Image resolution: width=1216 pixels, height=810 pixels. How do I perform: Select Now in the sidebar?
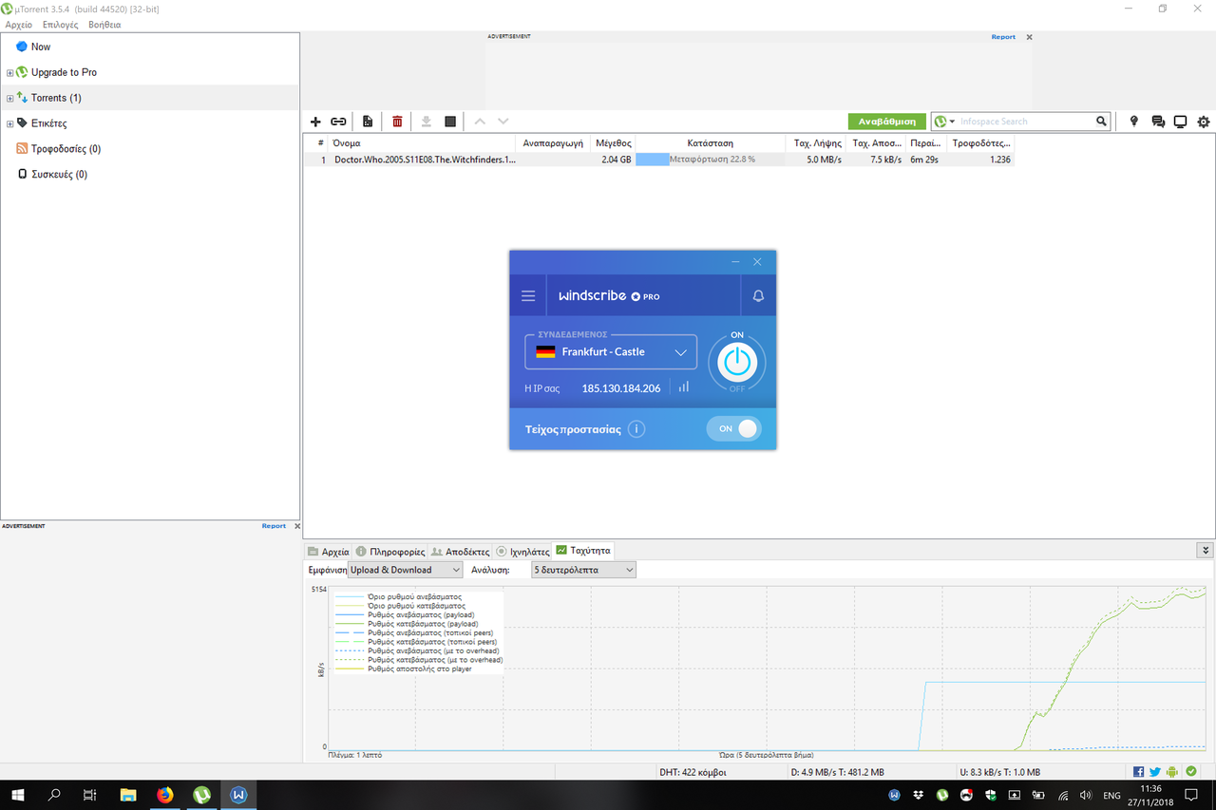point(40,47)
